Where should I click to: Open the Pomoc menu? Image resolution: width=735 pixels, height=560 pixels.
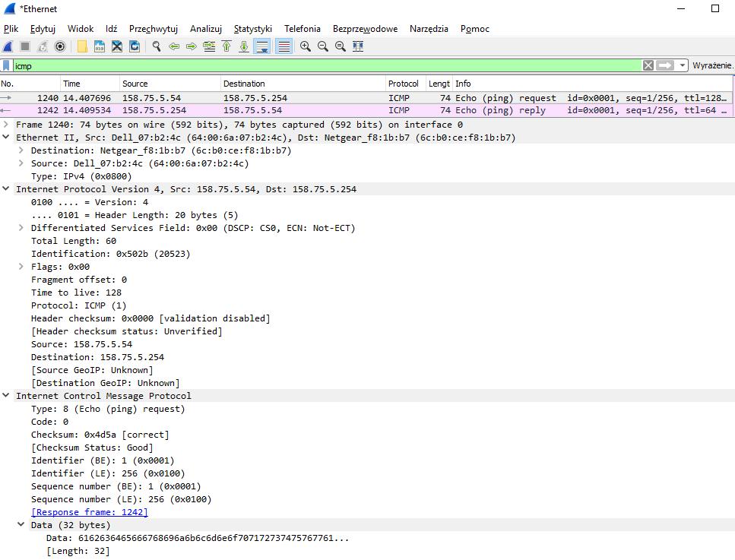[x=475, y=29]
